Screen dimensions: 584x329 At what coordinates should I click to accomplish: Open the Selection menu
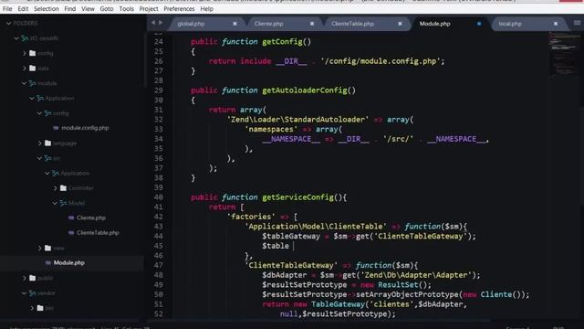47,8
